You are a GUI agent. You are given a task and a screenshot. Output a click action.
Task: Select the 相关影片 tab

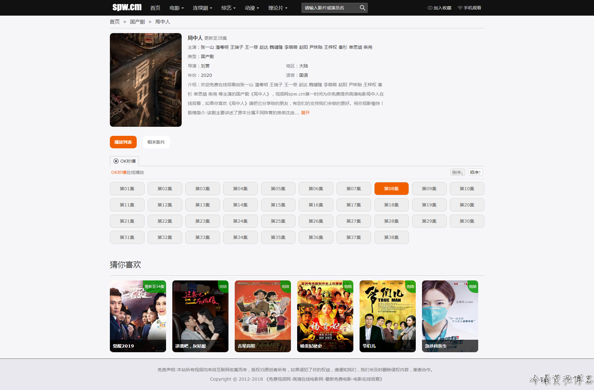tap(156, 142)
